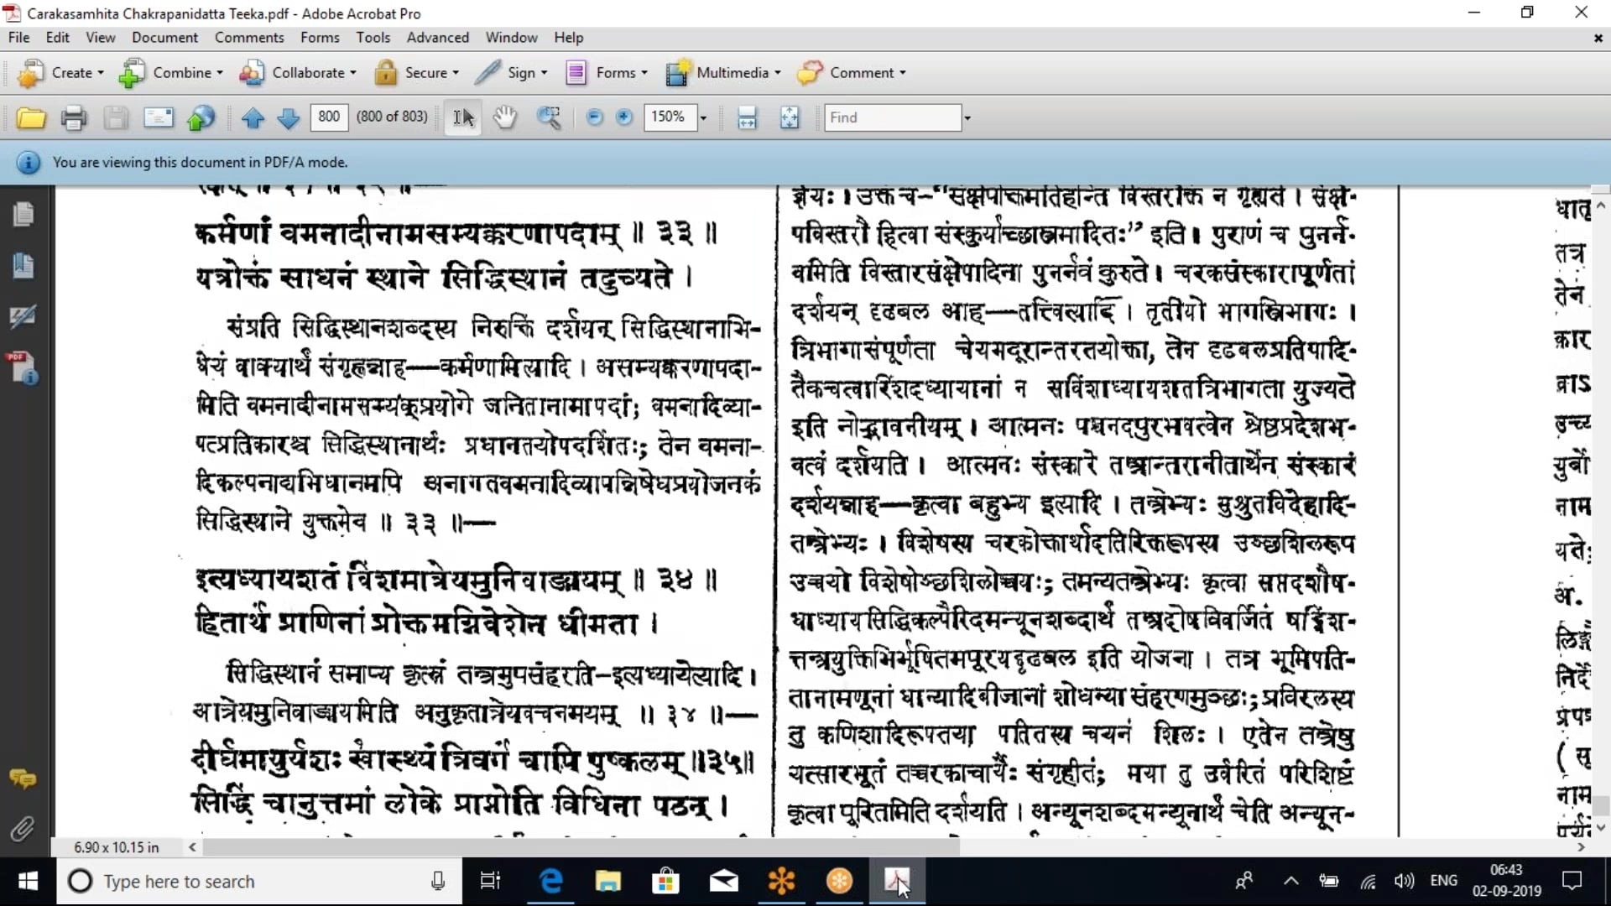The width and height of the screenshot is (1611, 906).
Task: Activate the Select tool cursor icon
Action: click(463, 117)
